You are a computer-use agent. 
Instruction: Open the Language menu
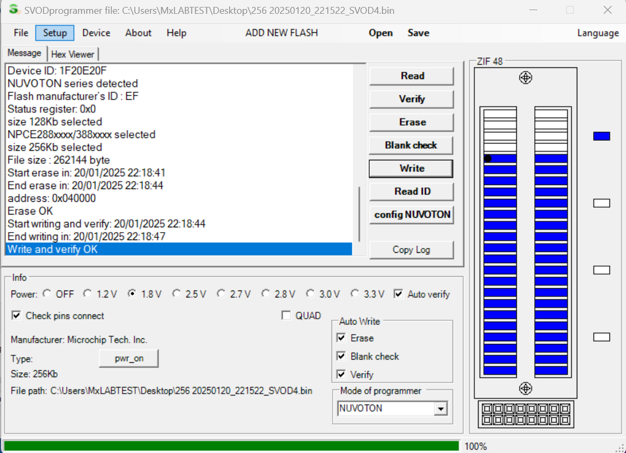pyautogui.click(x=597, y=33)
